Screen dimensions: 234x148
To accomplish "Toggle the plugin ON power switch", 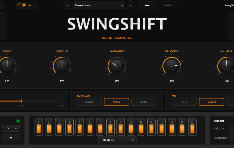I will pyautogui.click(x=22, y=5).
